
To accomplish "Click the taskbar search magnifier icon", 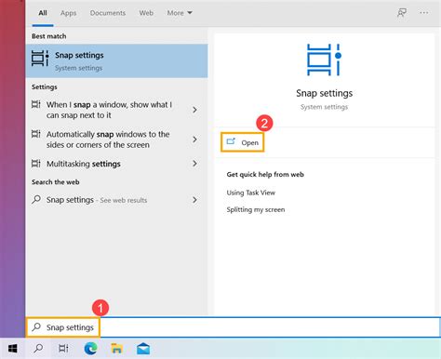I will pos(38,349).
